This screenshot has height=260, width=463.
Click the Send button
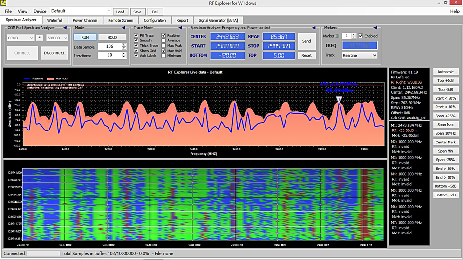[307, 41]
